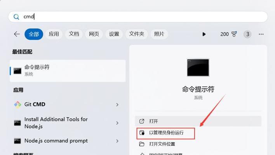
Task: Open the 200 rewards points trophy
Action: (228, 34)
